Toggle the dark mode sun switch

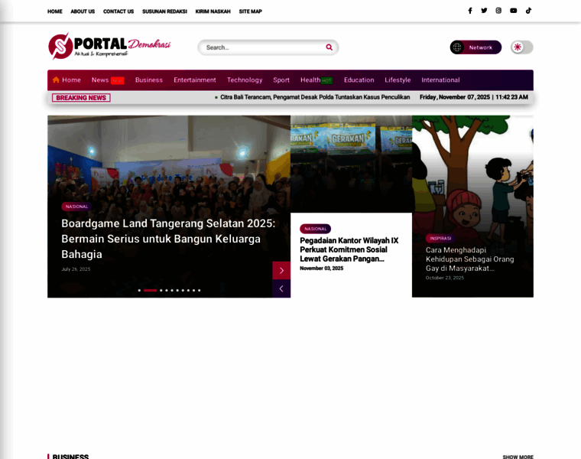[x=521, y=47]
